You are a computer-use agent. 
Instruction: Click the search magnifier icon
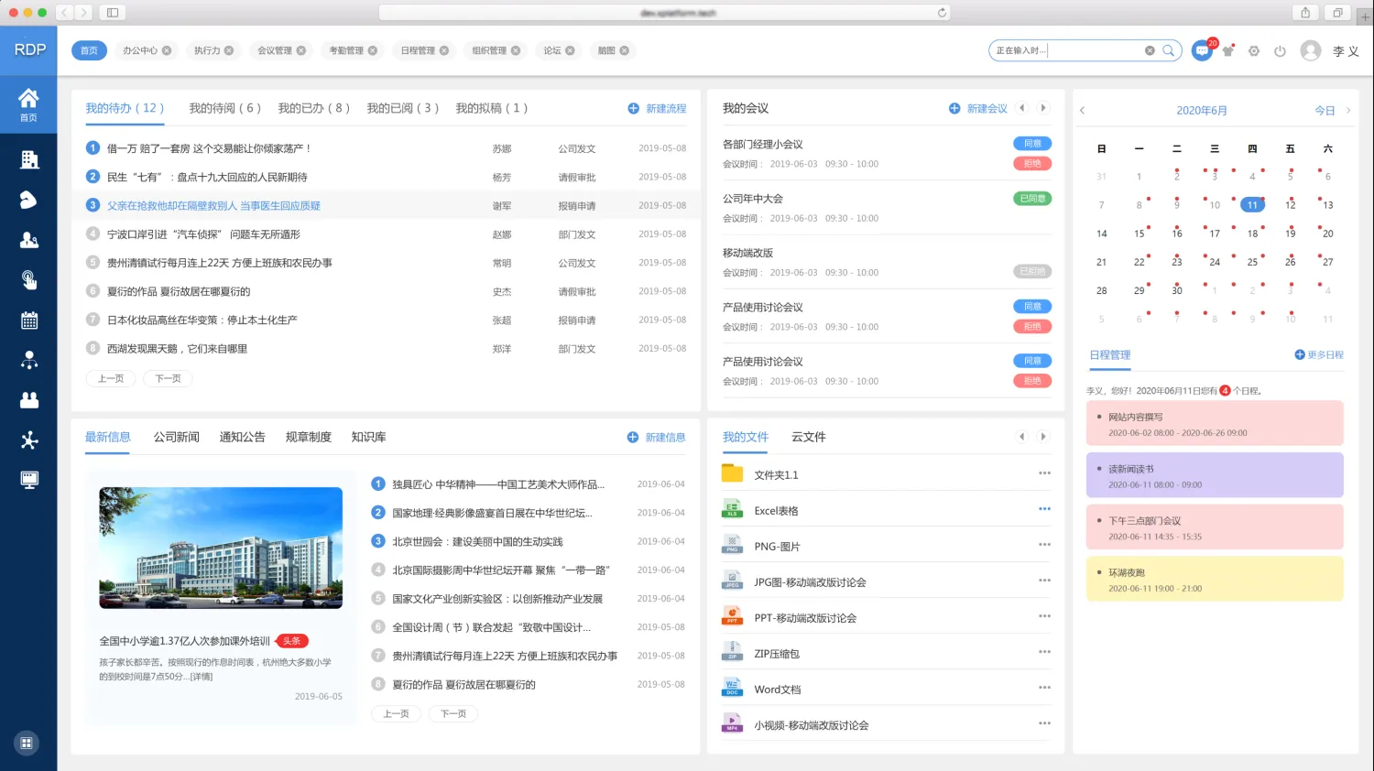click(x=1169, y=50)
